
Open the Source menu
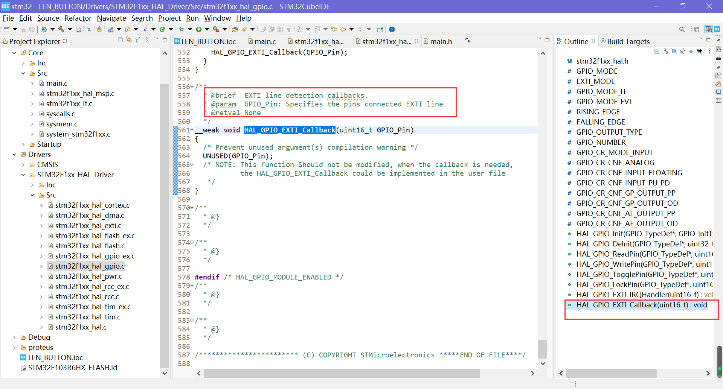coord(48,18)
